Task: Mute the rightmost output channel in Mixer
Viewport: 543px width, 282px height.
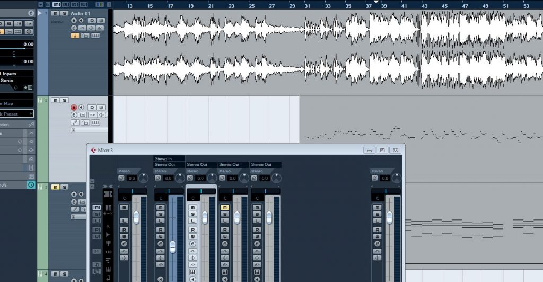Action: click(x=377, y=208)
